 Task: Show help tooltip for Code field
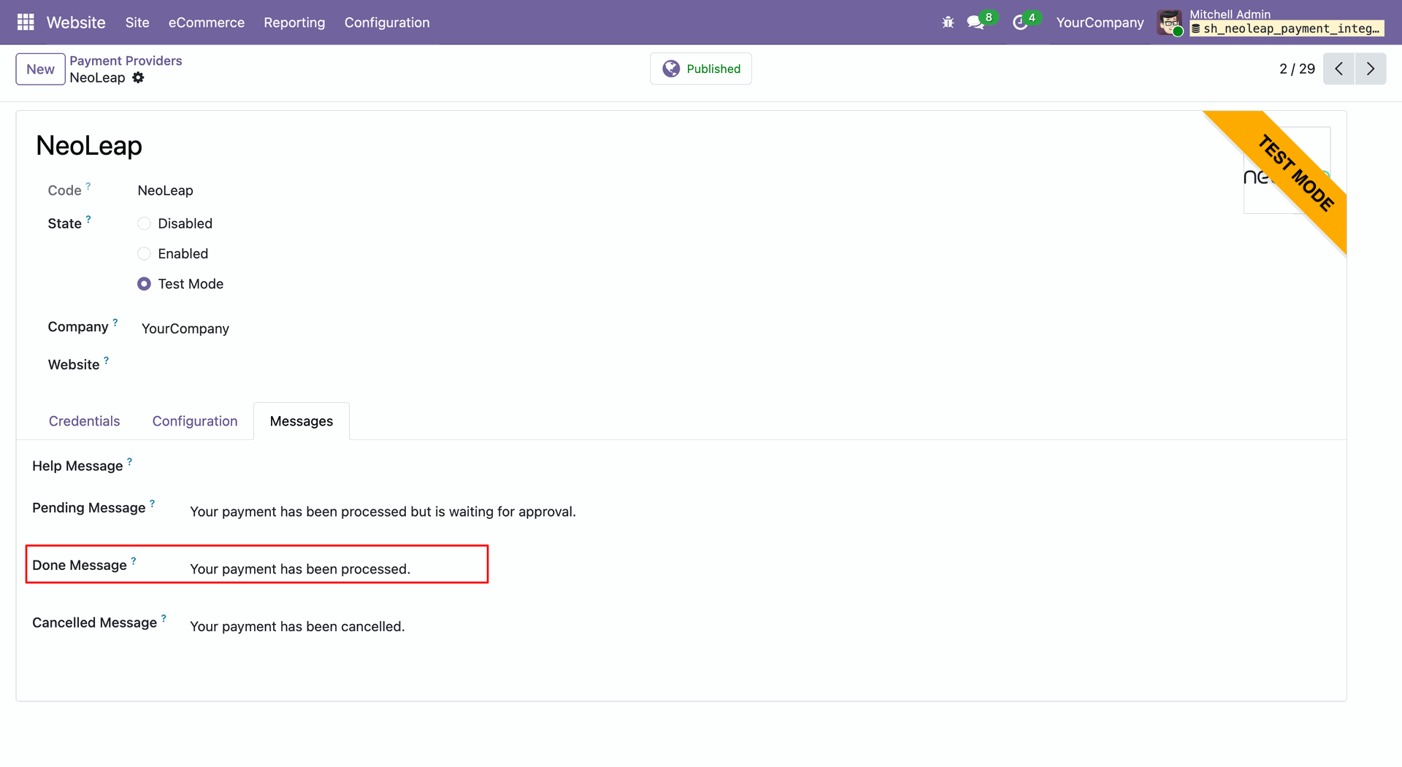pyautogui.click(x=88, y=186)
